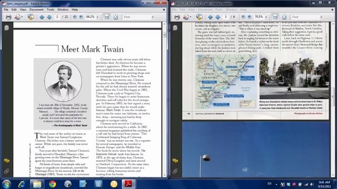337x189 pixels.
Task: Go to previous page in right Reader window
Action: [x=211, y=17]
